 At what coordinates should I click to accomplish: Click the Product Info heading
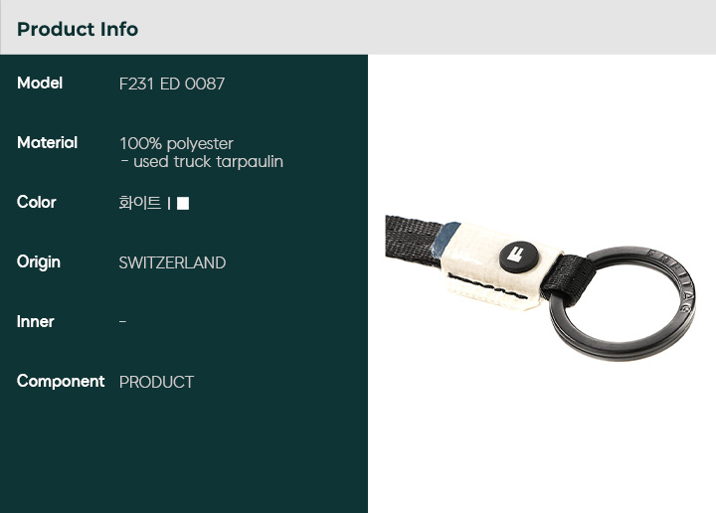tap(78, 29)
